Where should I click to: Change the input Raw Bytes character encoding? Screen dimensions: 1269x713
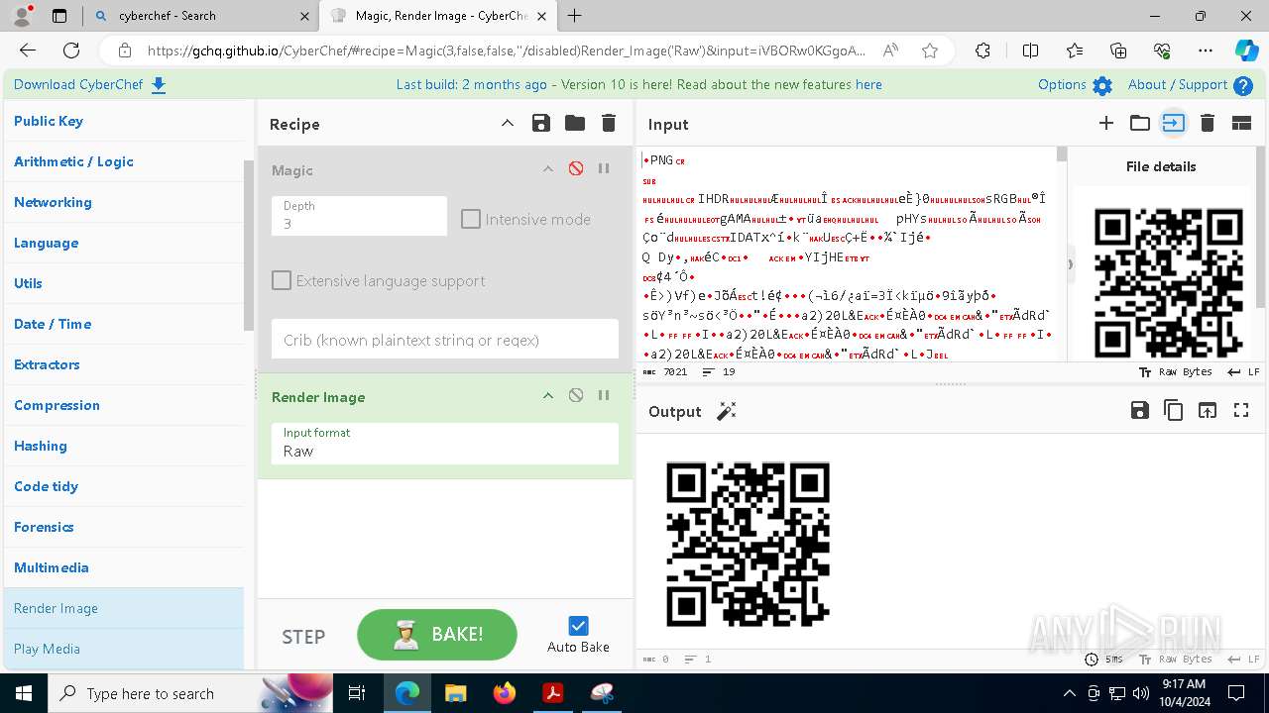(1175, 372)
